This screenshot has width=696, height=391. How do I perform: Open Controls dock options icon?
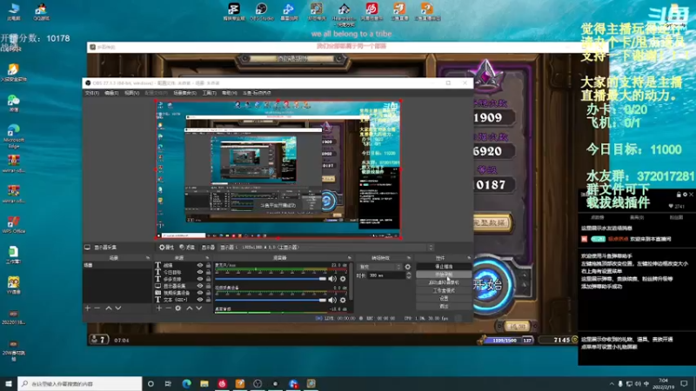(469, 257)
